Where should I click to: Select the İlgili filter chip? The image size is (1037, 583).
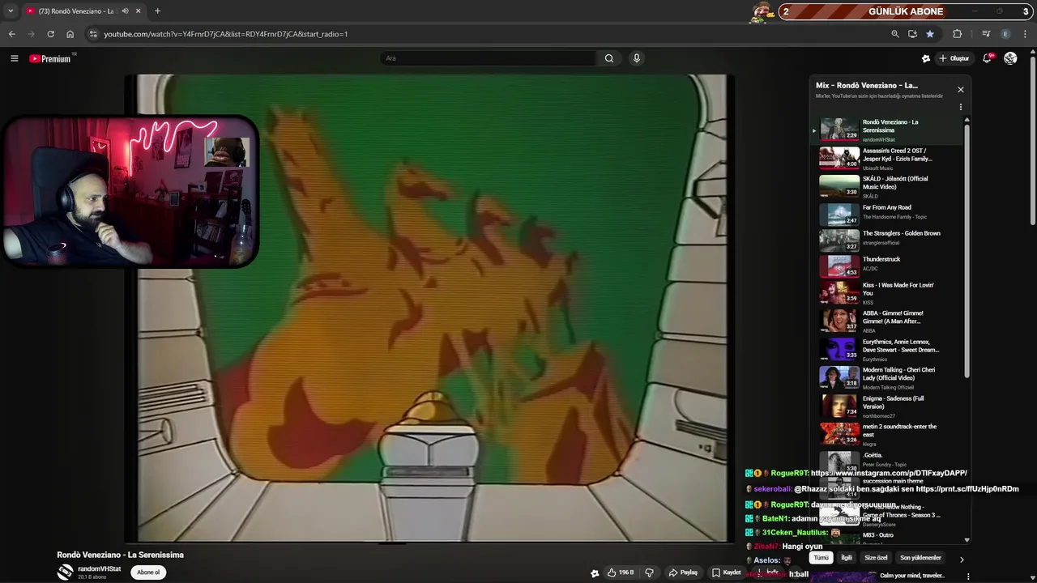point(847,558)
